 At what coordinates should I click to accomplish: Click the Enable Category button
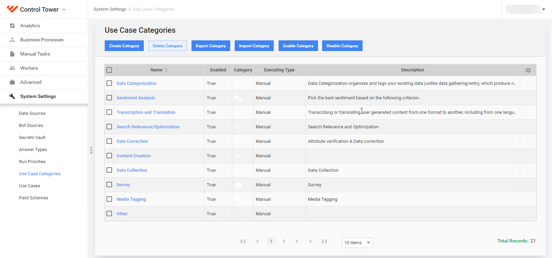pyautogui.click(x=298, y=46)
